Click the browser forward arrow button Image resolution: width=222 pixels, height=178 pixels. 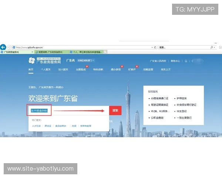(9, 47)
